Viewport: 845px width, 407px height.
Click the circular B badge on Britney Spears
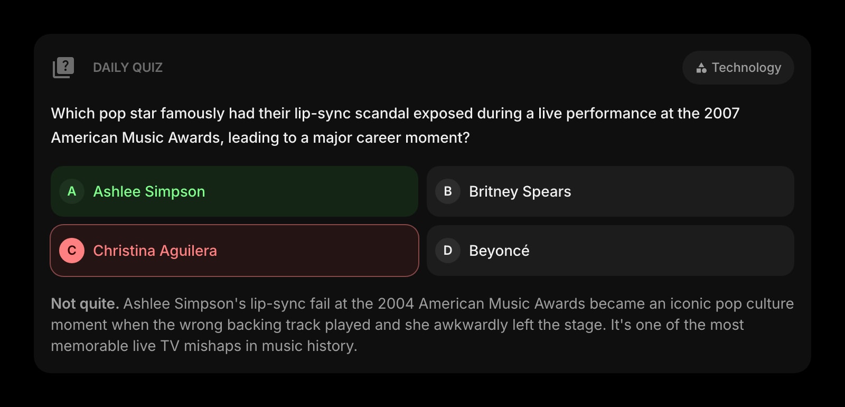pyautogui.click(x=447, y=191)
